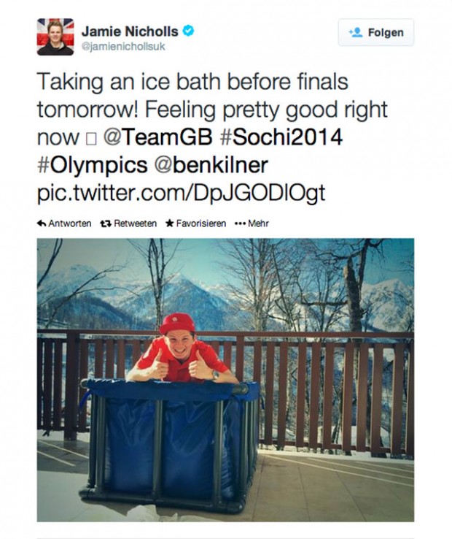452x539 pixels.
Task: Click the three-dots more icon
Action: tap(239, 223)
